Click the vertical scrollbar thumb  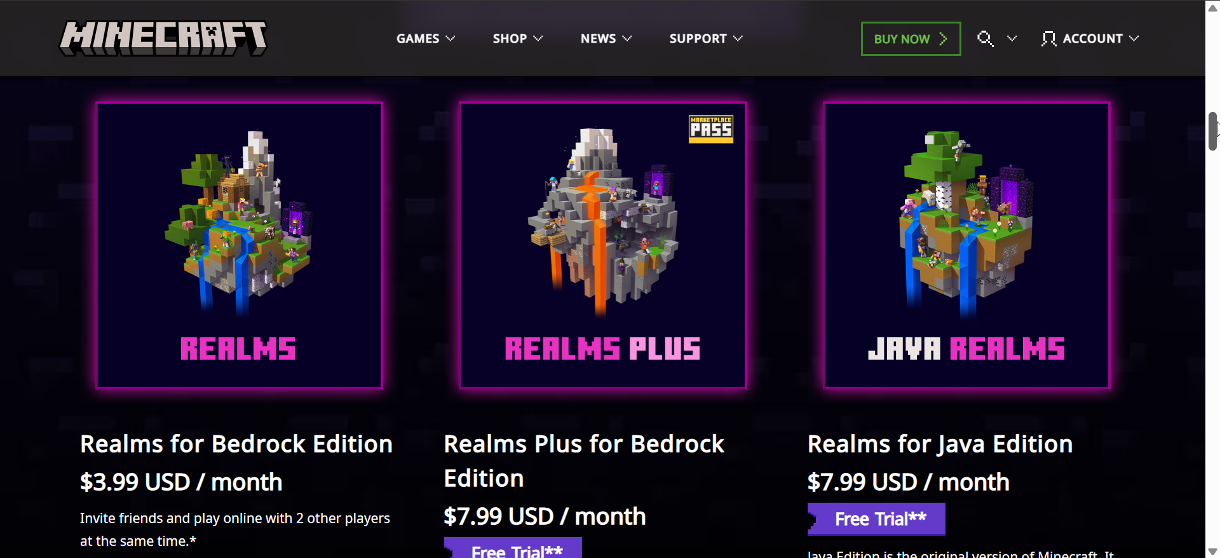1212,131
